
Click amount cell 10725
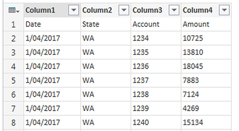pos(206,38)
